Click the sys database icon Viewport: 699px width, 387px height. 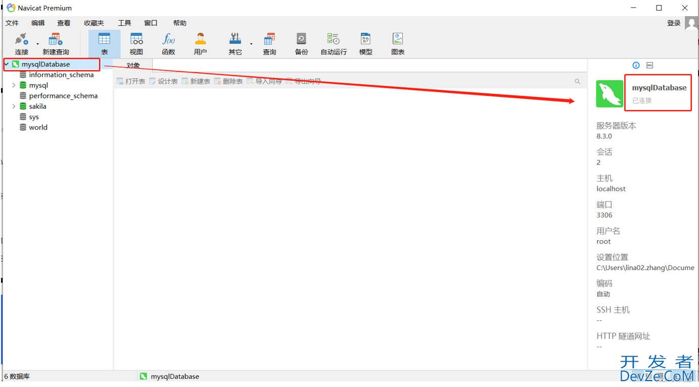click(23, 117)
